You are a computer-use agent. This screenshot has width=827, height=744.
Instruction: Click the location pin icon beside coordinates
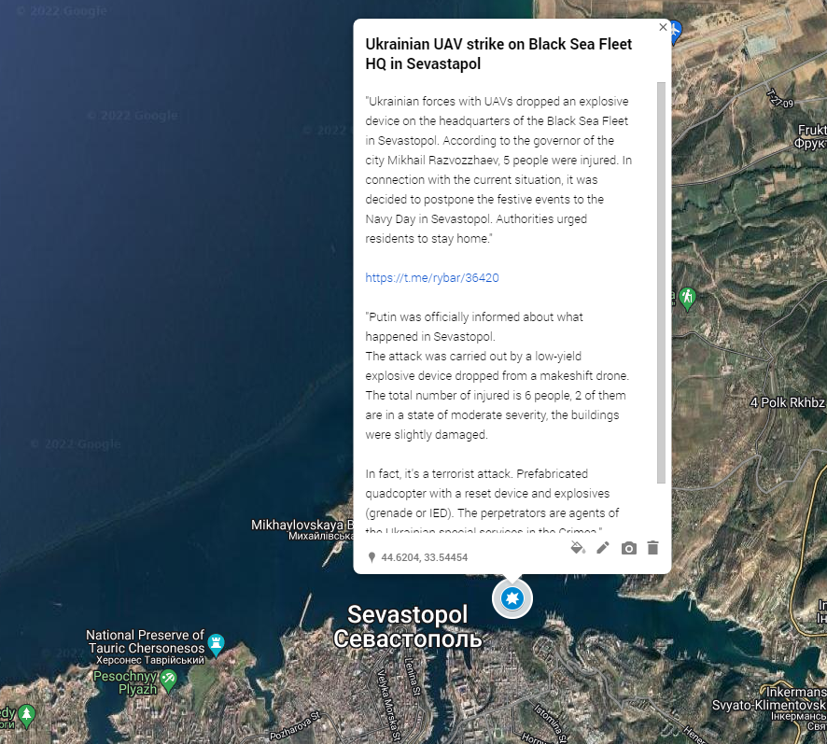click(371, 557)
